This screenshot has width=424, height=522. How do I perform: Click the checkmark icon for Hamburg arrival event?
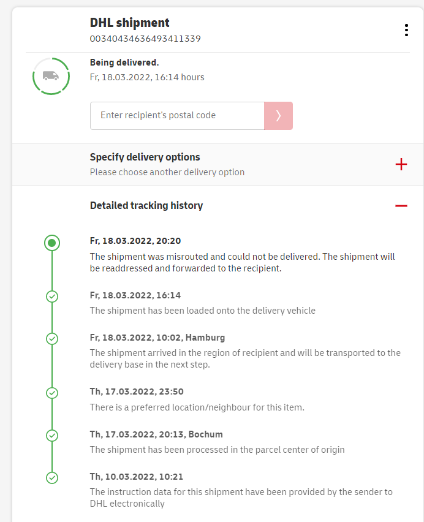click(52, 338)
